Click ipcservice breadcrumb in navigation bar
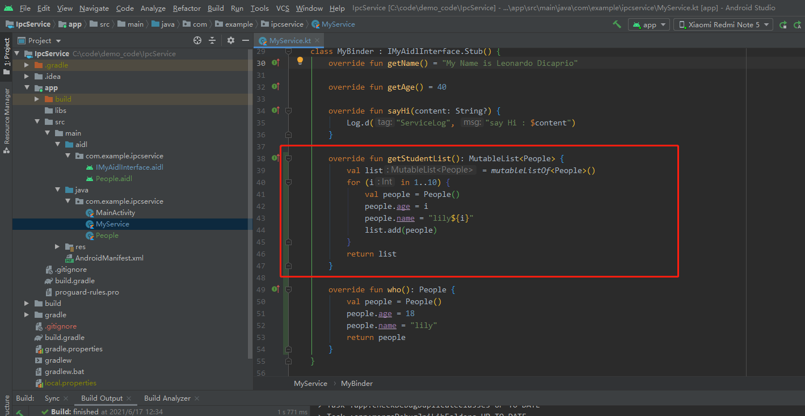Image resolution: width=805 pixels, height=416 pixels. coord(282,24)
